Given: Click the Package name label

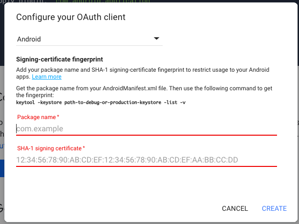Looking at the screenshot, I should [37, 117].
